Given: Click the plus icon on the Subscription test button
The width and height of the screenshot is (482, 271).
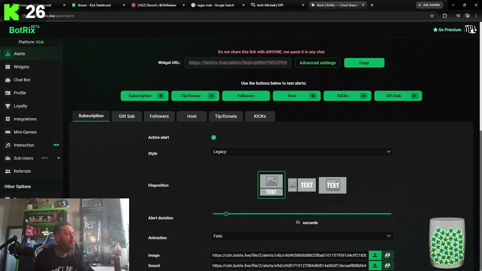Looking at the screenshot, I should pos(161,96).
